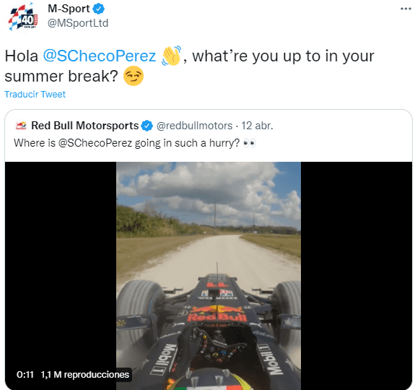Open the M-Sport profile avatar
Screen dimensions: 415x390
point(23,17)
